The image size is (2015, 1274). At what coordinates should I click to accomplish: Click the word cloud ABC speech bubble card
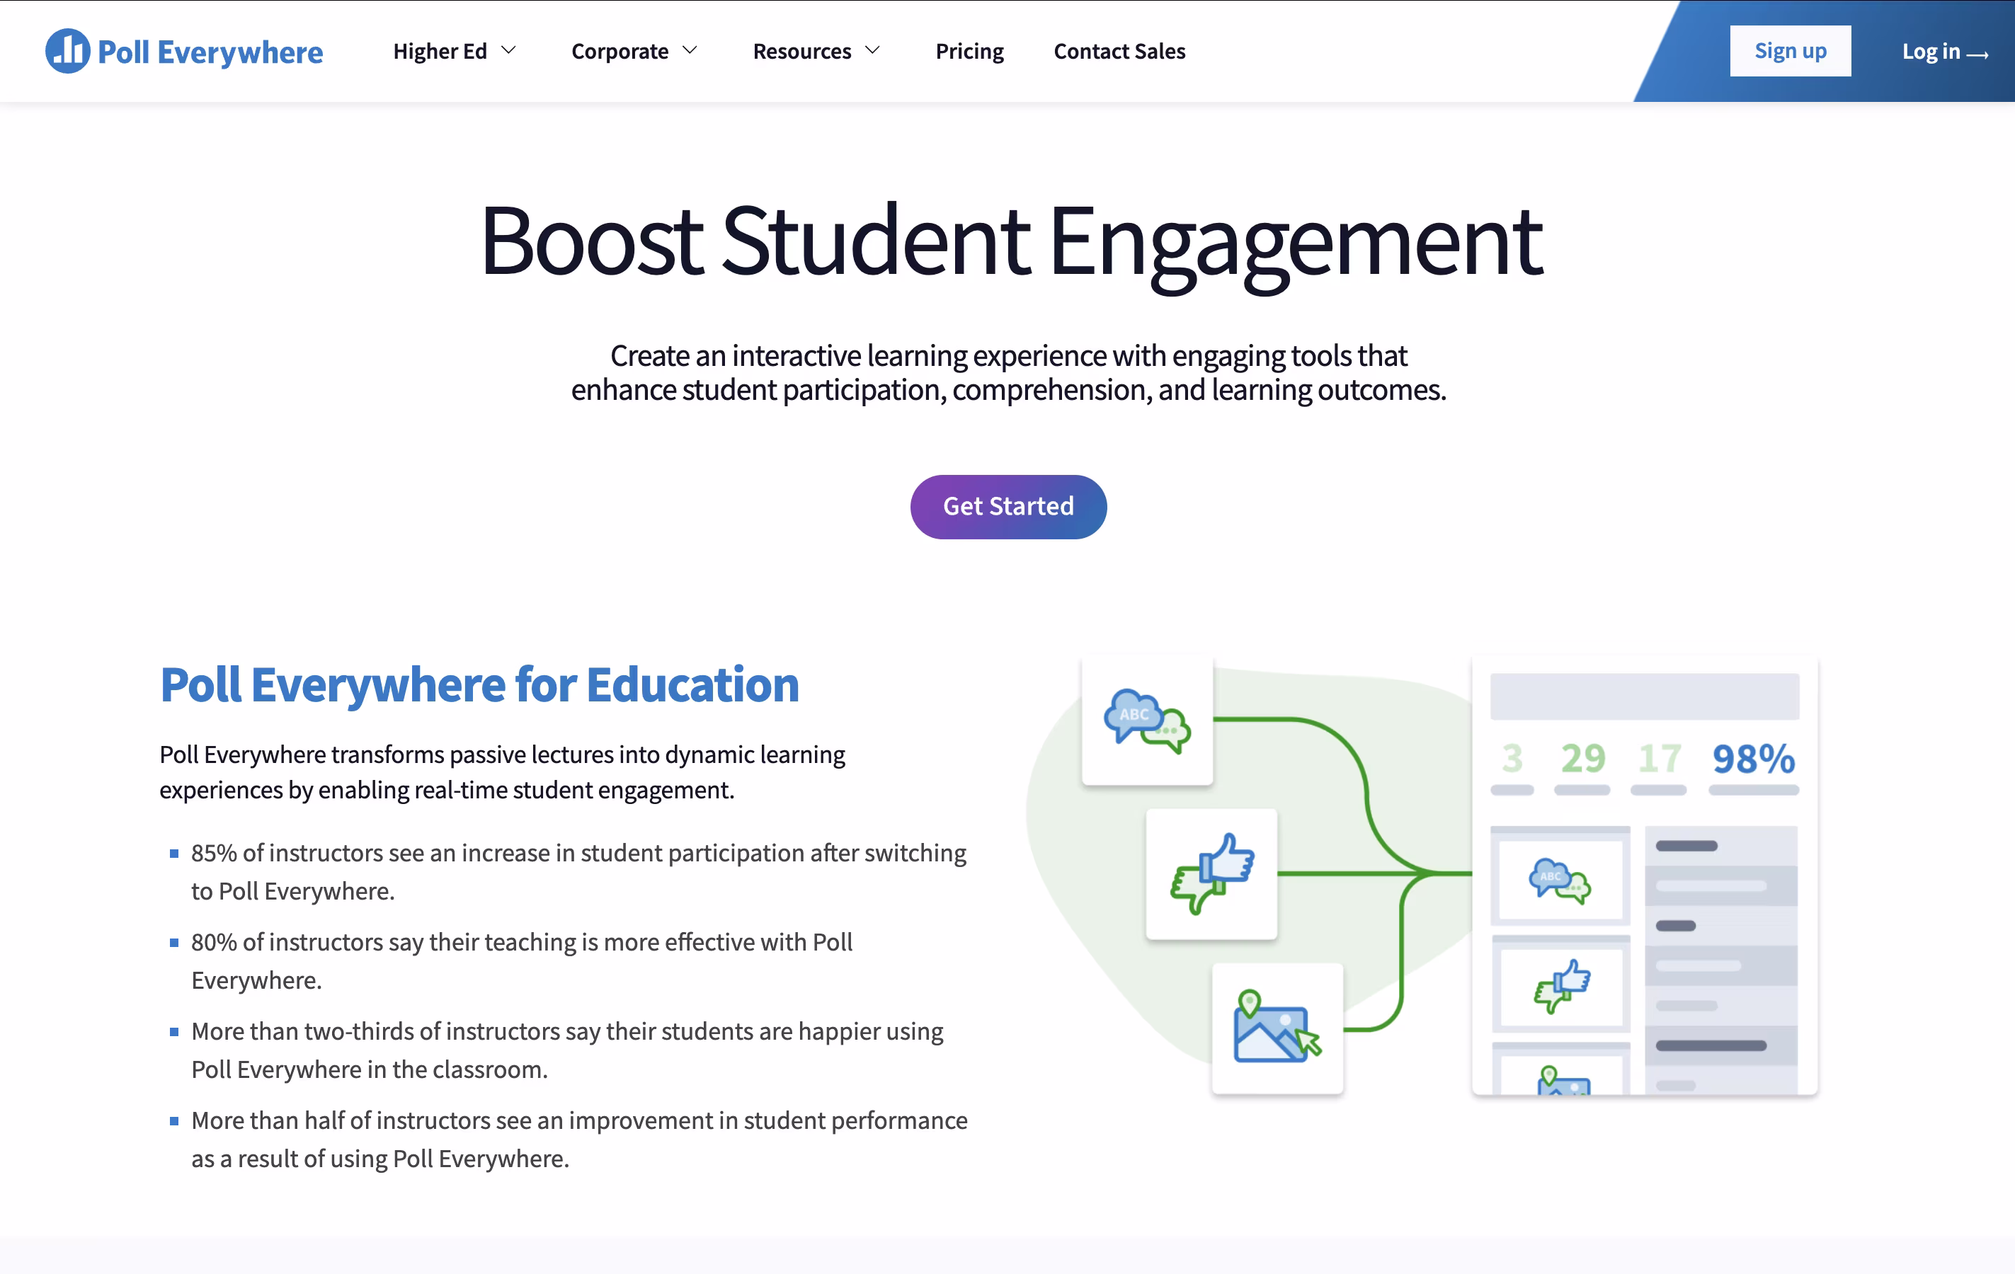click(1146, 721)
